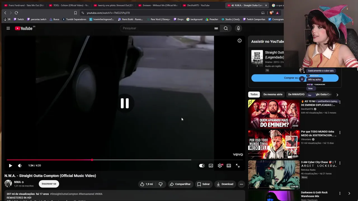Open Compartilhar share dialog
Image resolution: width=358 pixels, height=201 pixels.
(x=180, y=184)
